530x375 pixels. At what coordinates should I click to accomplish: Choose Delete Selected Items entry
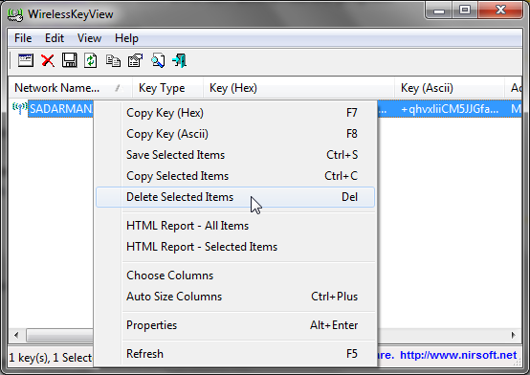(x=235, y=197)
